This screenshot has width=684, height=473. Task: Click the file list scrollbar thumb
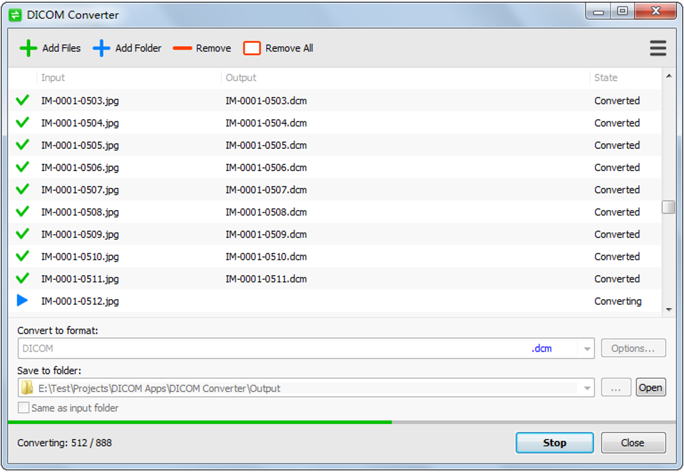click(669, 207)
